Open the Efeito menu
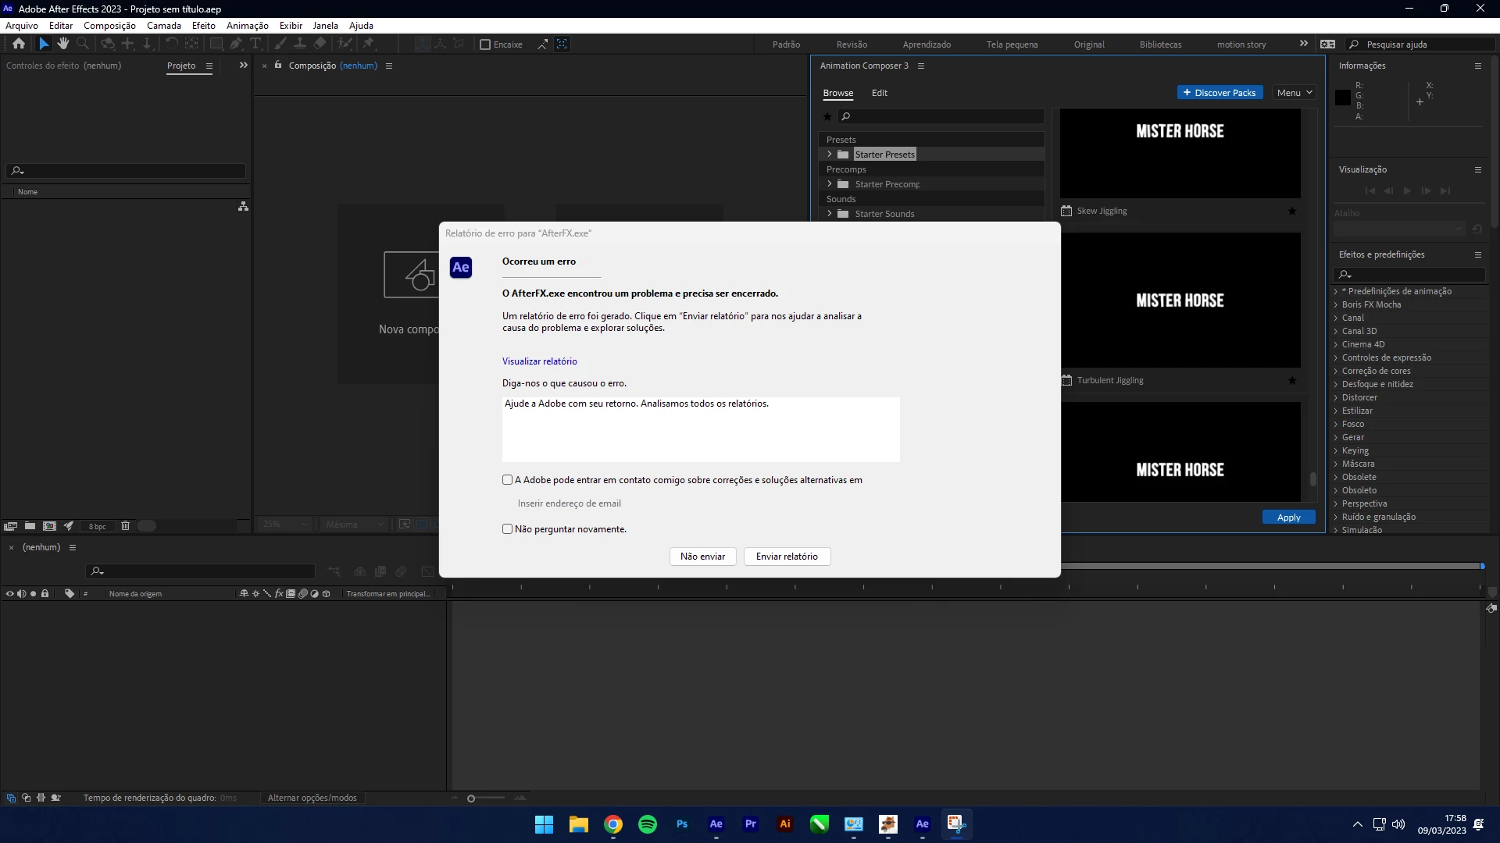1500x843 pixels. pyautogui.click(x=203, y=26)
